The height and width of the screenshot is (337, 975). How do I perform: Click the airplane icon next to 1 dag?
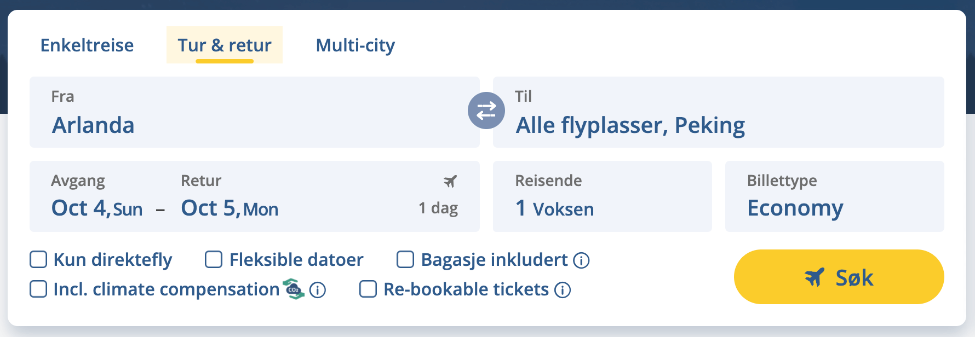pyautogui.click(x=450, y=181)
